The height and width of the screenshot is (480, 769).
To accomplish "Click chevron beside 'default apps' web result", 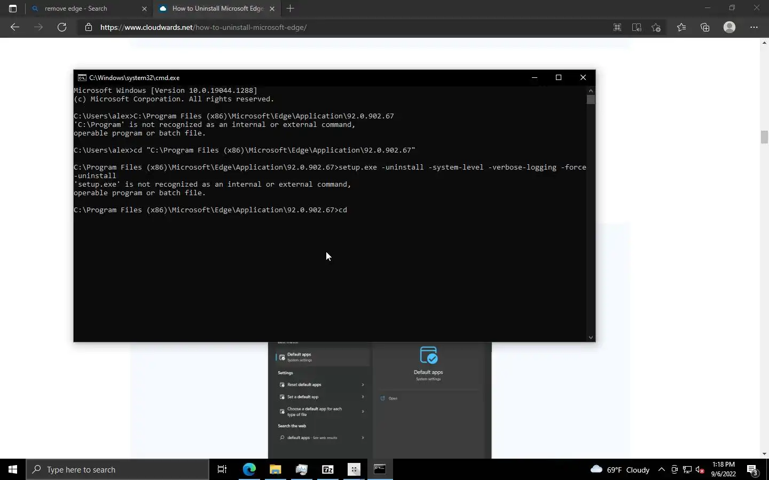I will 363,438.
